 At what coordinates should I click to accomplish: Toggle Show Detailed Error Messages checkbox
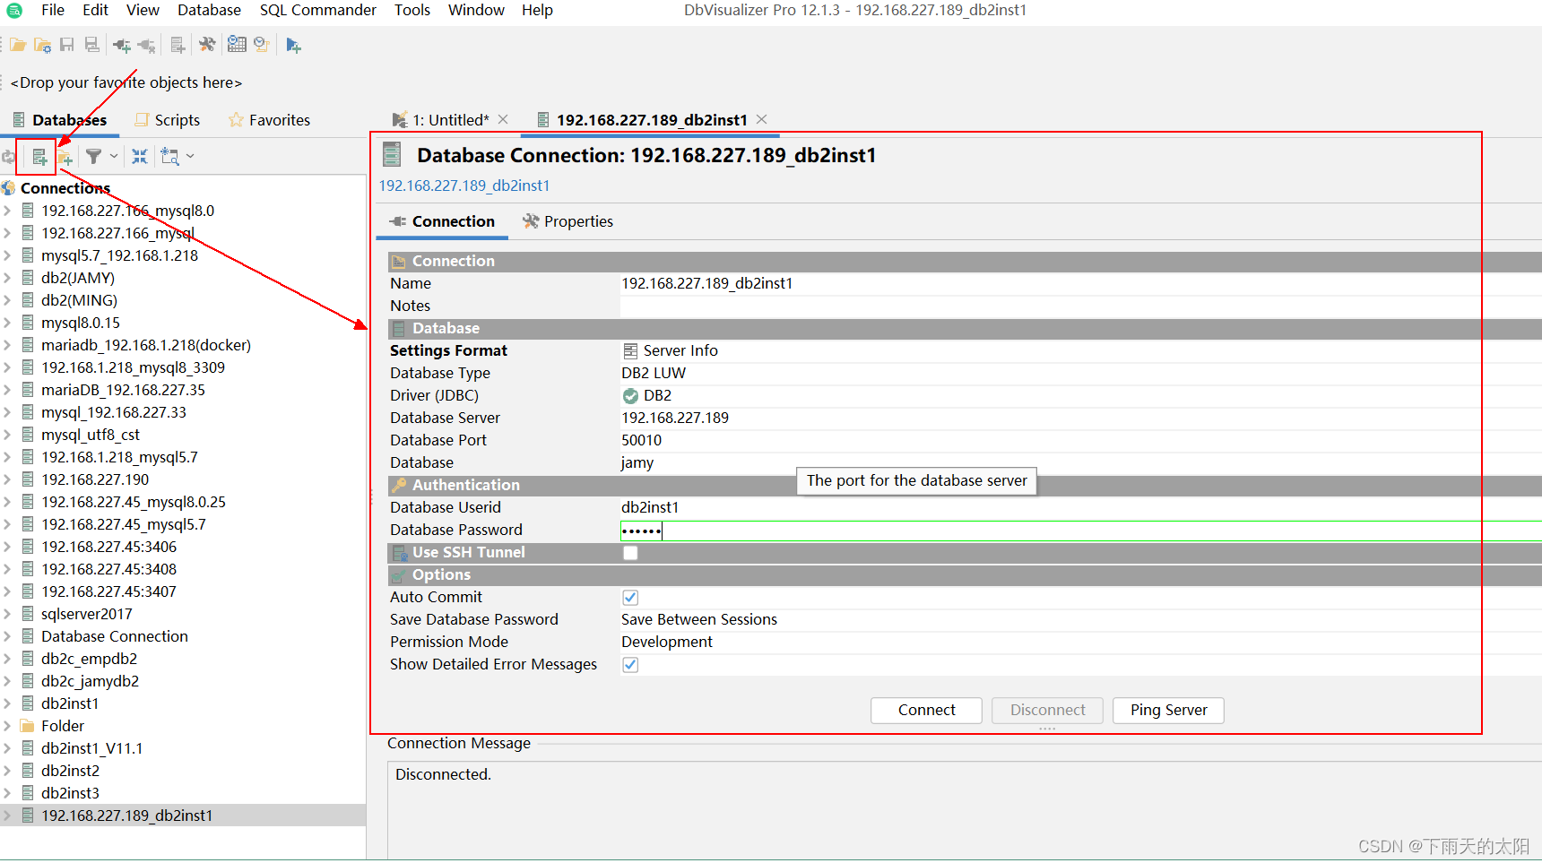pos(631,665)
